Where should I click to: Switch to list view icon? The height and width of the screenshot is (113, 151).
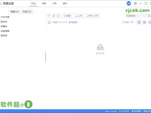coord(139,22)
